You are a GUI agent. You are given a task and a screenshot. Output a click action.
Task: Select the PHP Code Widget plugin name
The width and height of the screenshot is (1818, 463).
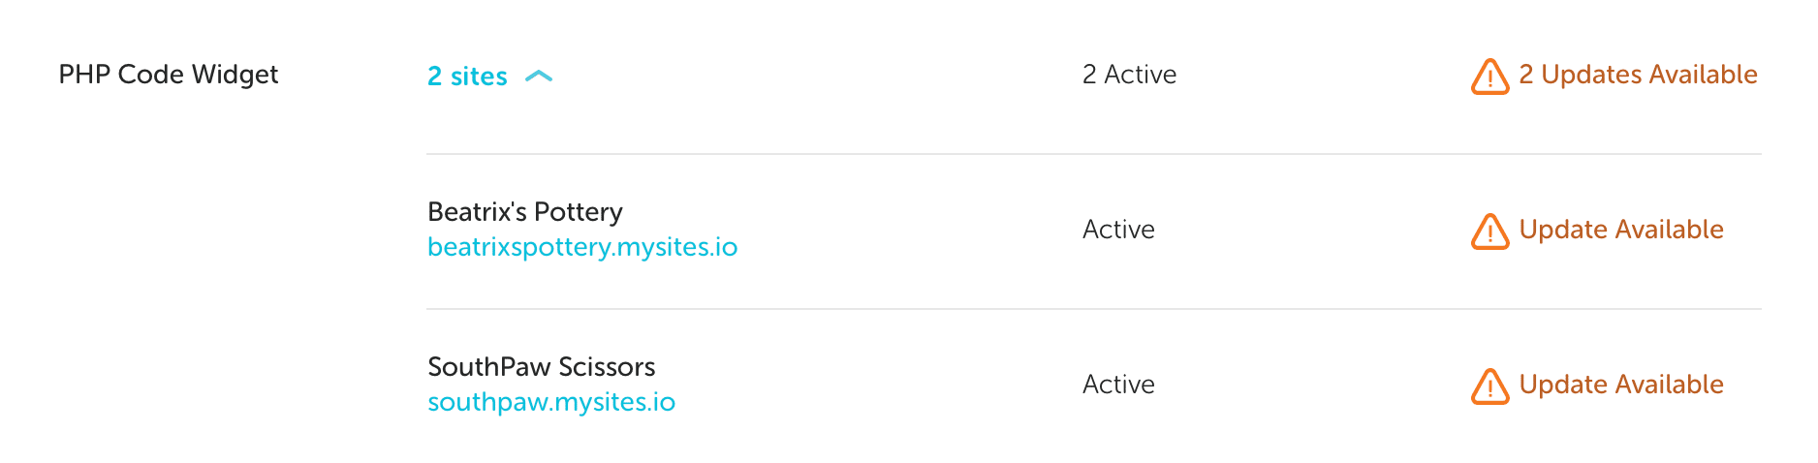click(169, 75)
